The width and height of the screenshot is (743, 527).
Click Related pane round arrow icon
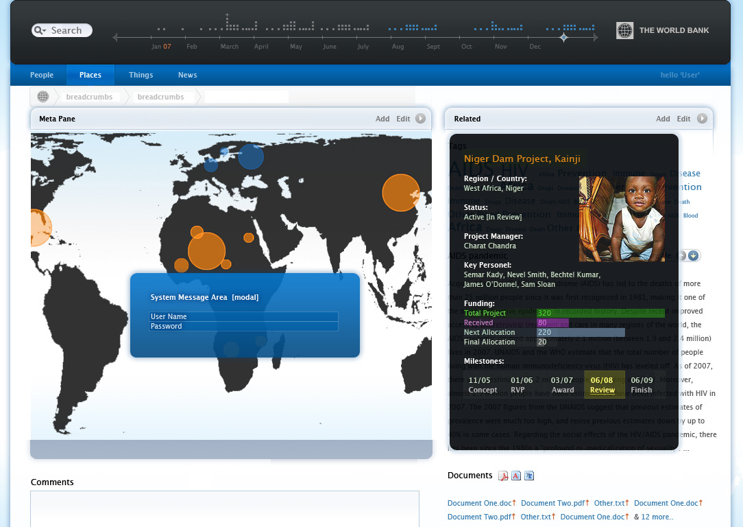[x=702, y=119]
